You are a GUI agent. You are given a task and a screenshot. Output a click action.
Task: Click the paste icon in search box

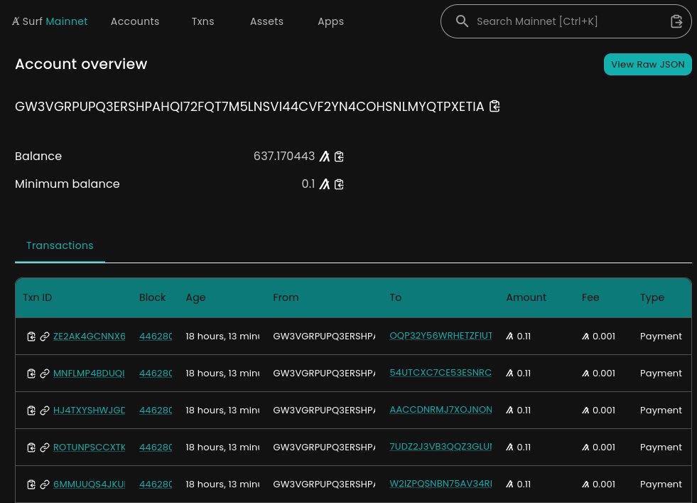tap(676, 21)
